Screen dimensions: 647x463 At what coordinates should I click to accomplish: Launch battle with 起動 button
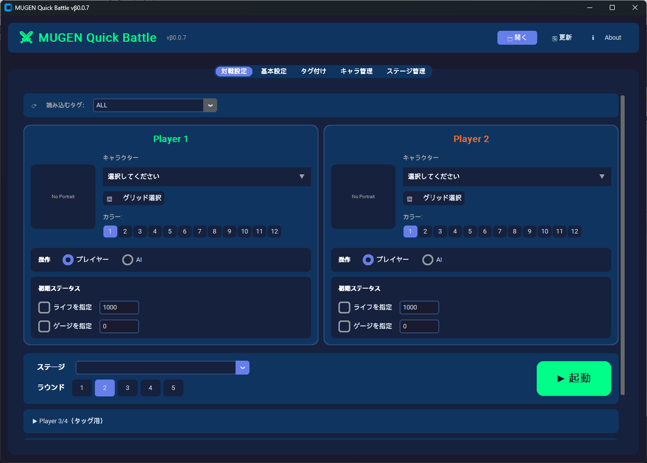[574, 378]
